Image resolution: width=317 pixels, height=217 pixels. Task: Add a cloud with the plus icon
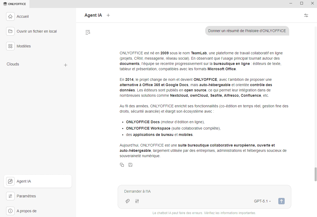point(65,65)
